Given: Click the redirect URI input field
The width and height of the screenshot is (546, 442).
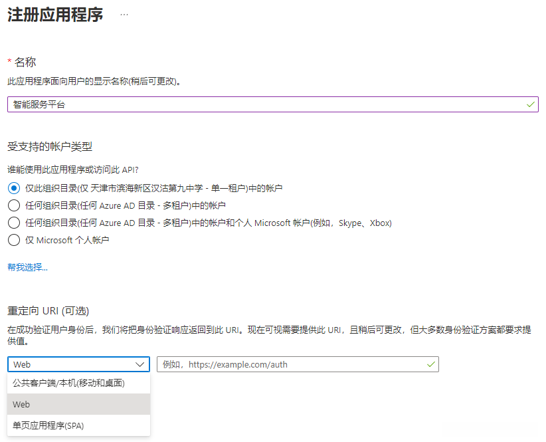Looking at the screenshot, I should [298, 364].
